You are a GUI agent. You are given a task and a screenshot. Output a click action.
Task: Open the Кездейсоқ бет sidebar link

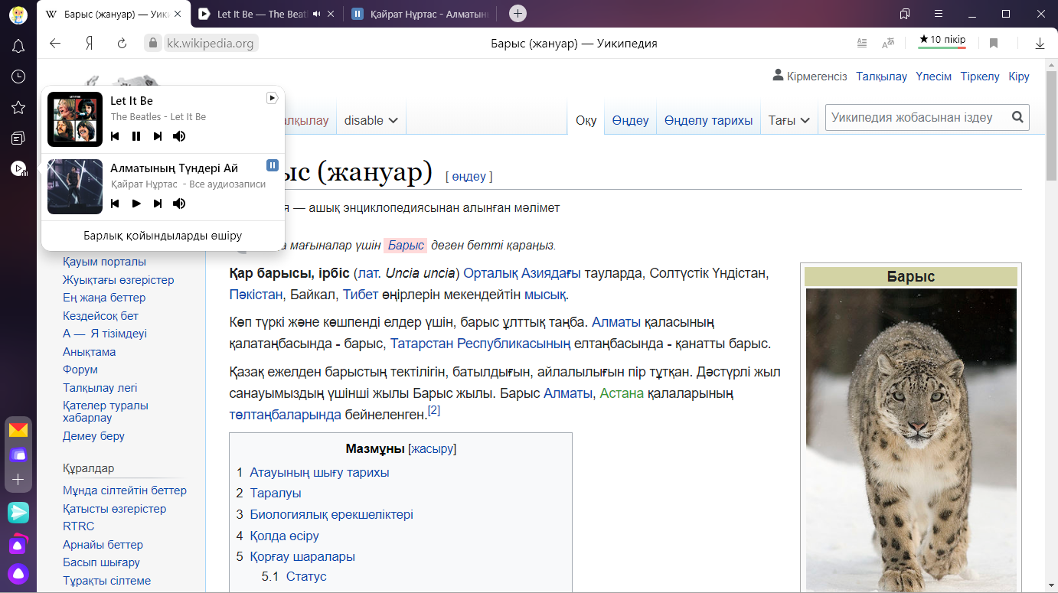tap(100, 315)
